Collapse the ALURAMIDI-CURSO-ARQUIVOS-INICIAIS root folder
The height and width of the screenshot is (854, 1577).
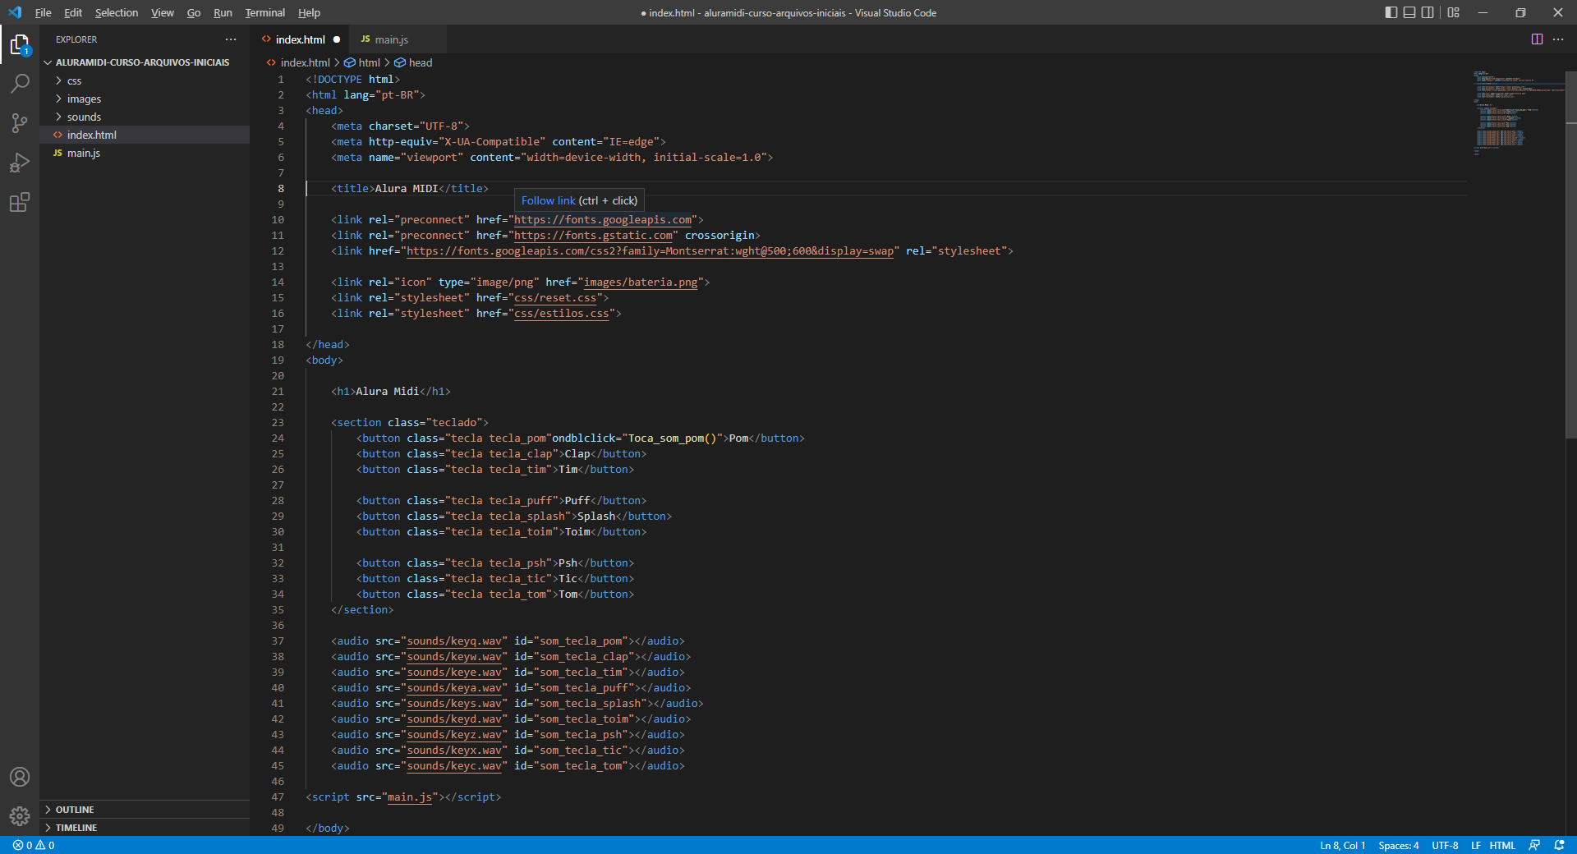(145, 62)
